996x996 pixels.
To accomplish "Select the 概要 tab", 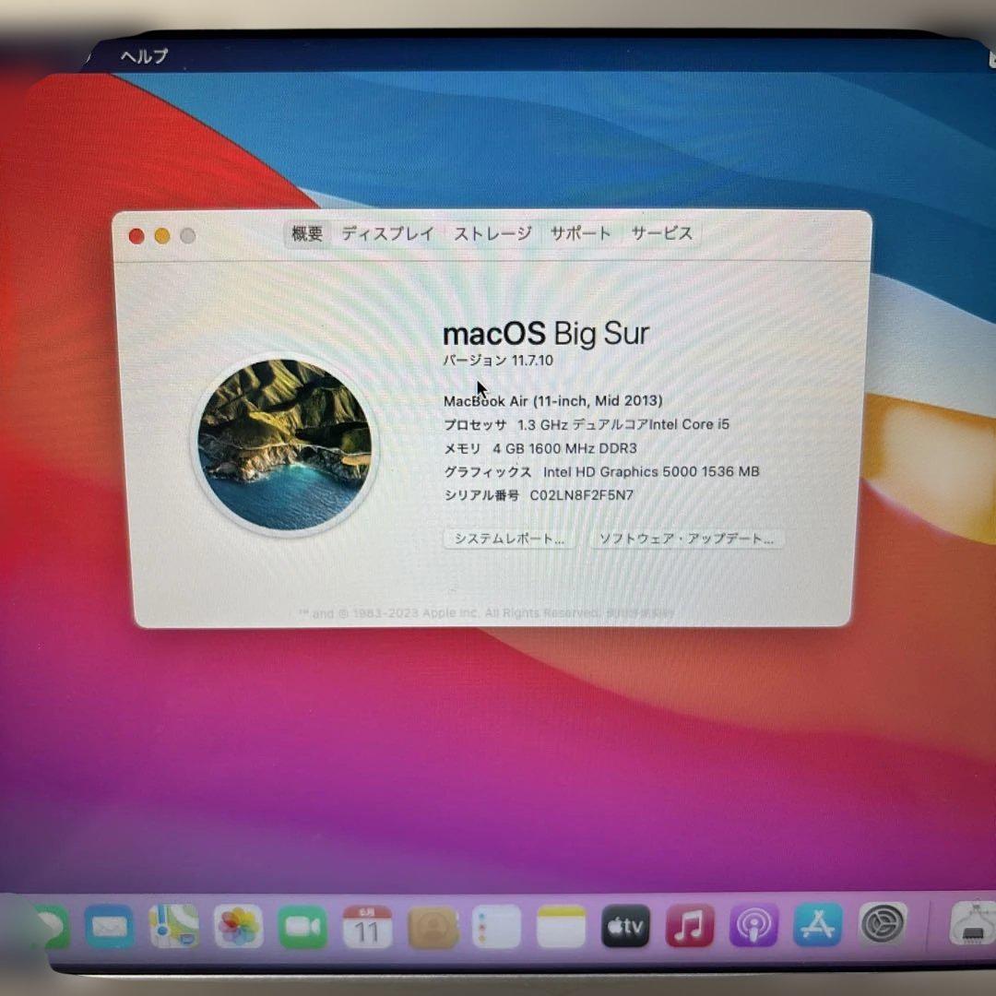I will 307,233.
